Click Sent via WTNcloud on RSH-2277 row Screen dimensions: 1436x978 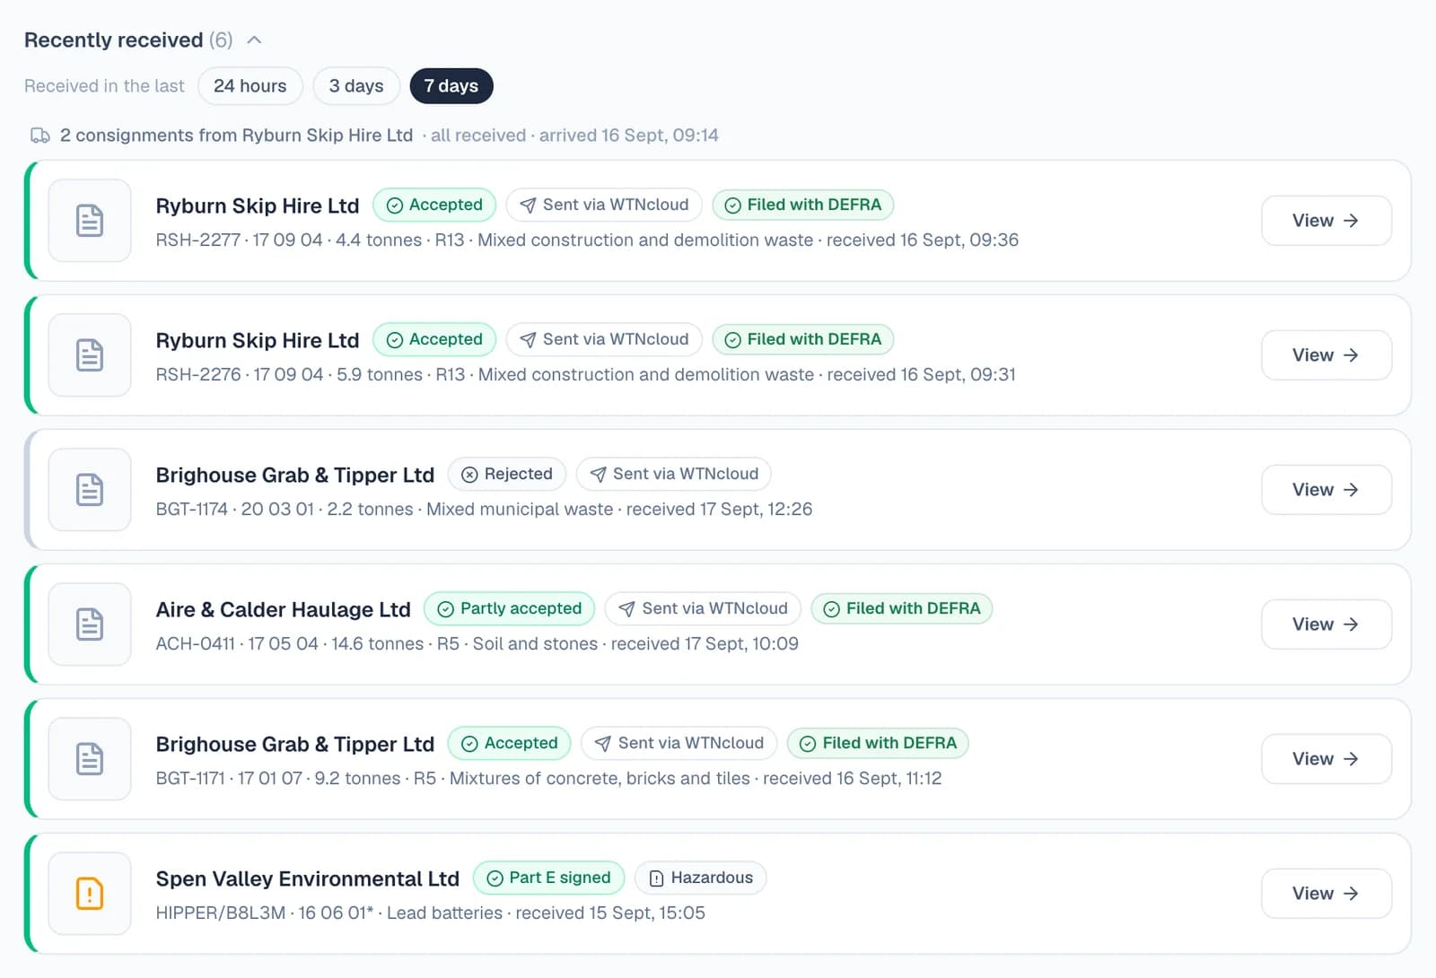point(604,205)
